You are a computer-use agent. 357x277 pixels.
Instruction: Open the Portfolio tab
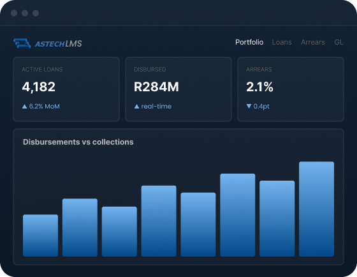[x=249, y=42]
